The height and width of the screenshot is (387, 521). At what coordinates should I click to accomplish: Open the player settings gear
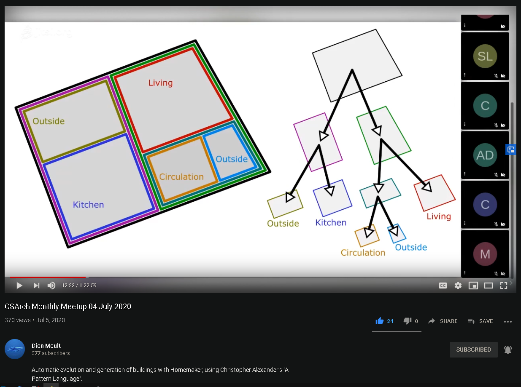point(458,286)
